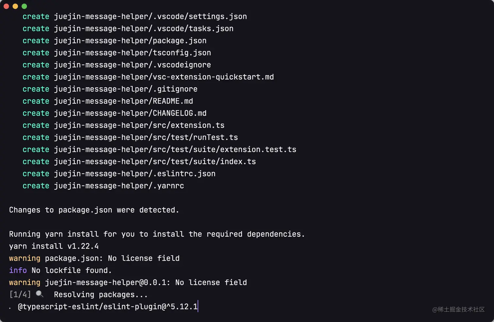Click the suite/extension.test.ts file path

175,149
